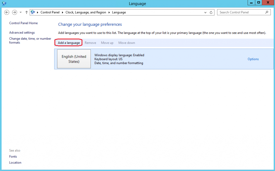
Task: Open the address bar history dropdown
Action: pyautogui.click(x=205, y=12)
